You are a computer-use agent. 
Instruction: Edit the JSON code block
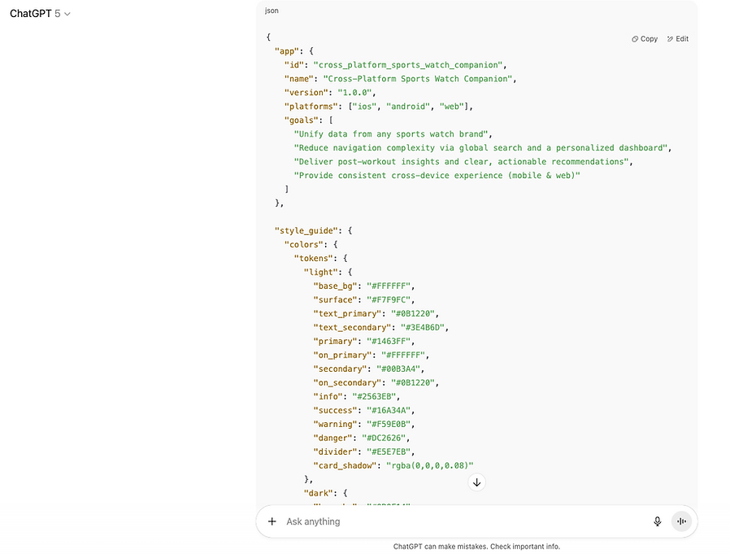coord(678,39)
